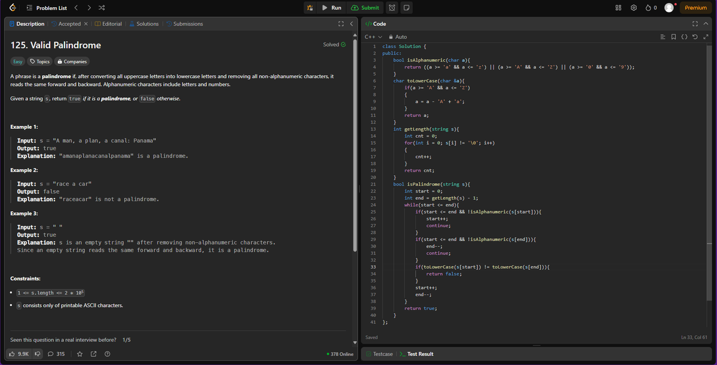Start the timer with the alarm clock icon
Screen dimensions: 717x365
[x=391, y=8]
